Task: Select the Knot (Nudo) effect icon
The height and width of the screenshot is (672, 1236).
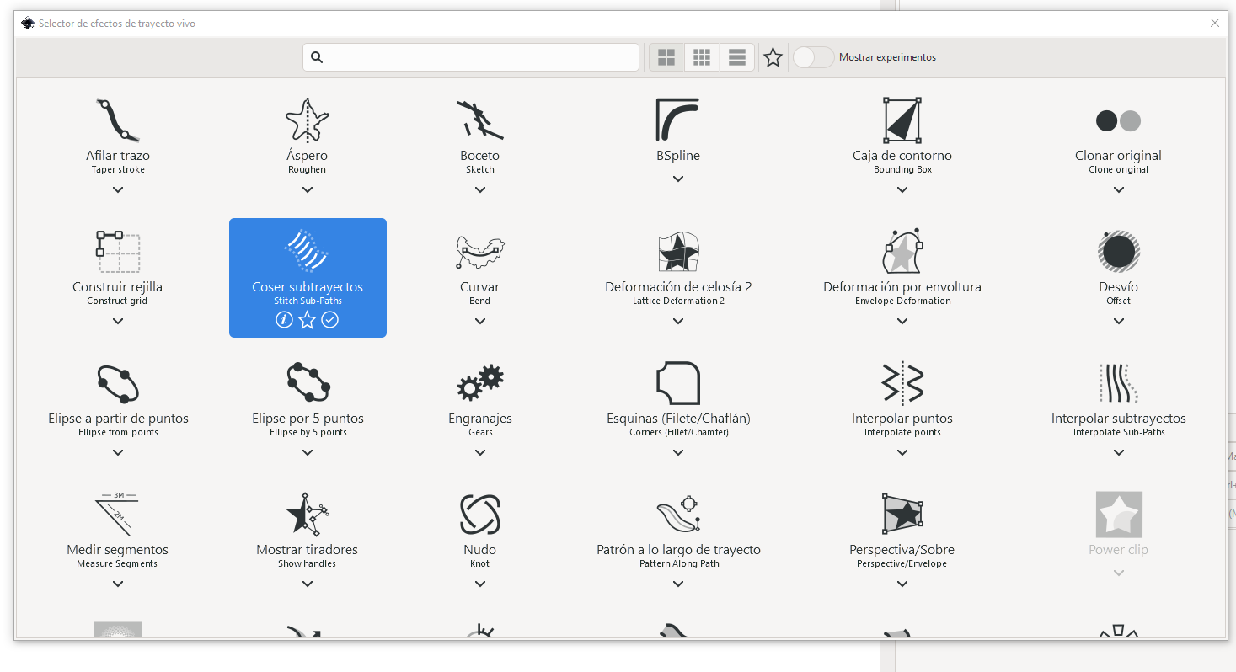Action: 480,515
